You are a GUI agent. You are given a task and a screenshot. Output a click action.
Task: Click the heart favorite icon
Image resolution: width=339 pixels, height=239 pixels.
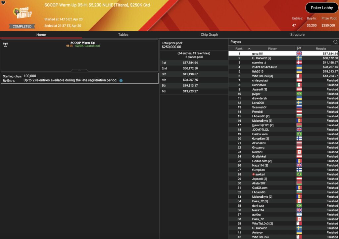point(3,3)
